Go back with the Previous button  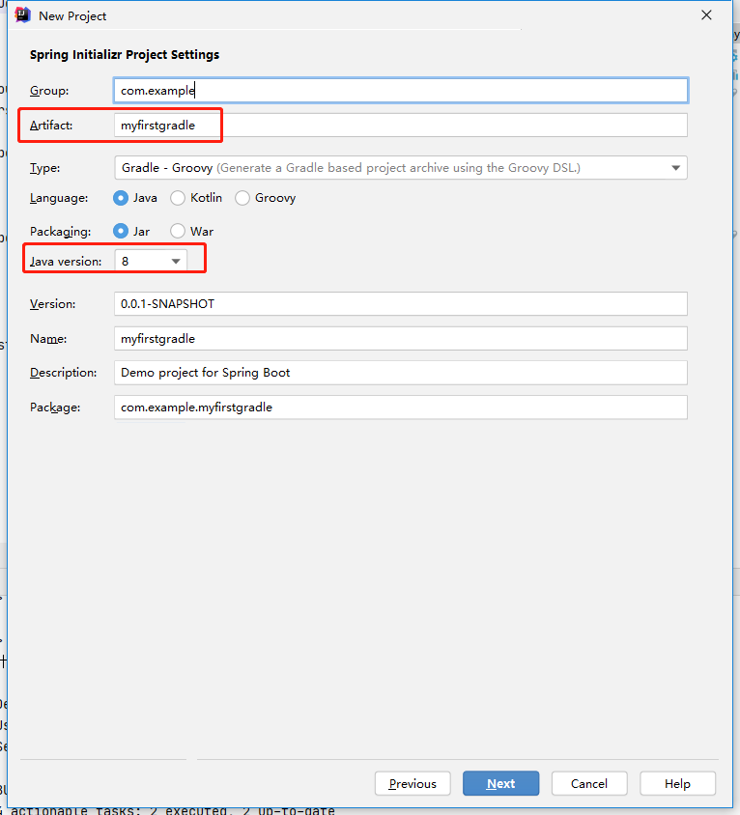[413, 783]
